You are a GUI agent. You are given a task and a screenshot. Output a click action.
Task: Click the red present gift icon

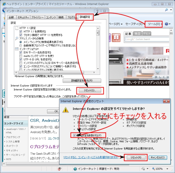click(x=116, y=38)
